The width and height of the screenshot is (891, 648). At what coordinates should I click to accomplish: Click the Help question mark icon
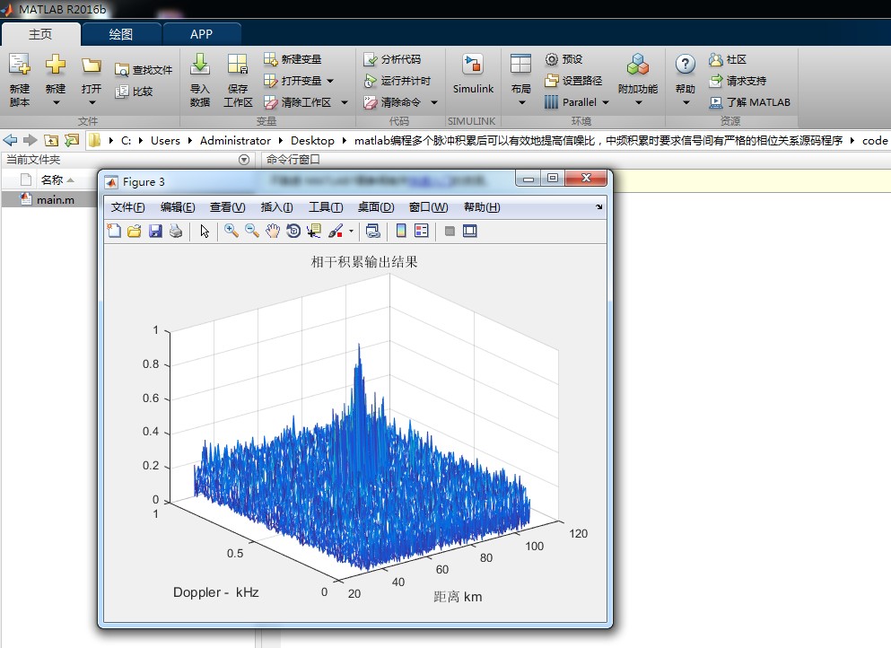(686, 65)
